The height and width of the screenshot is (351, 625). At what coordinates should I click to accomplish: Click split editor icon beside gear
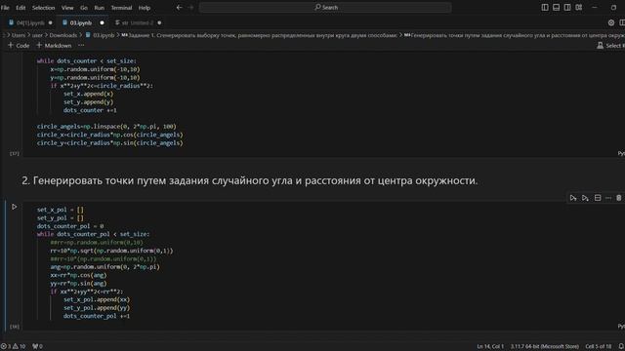click(622, 22)
